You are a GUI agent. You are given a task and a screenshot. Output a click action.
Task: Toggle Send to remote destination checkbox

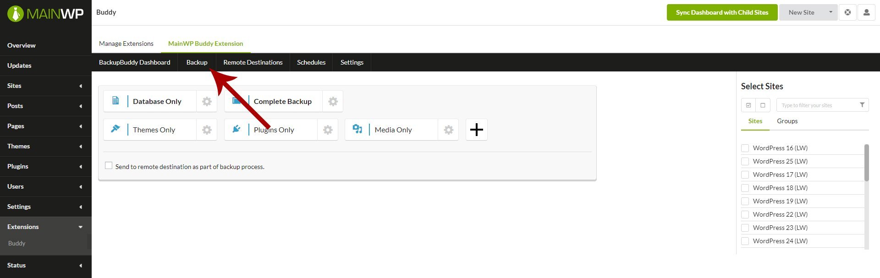coord(109,165)
